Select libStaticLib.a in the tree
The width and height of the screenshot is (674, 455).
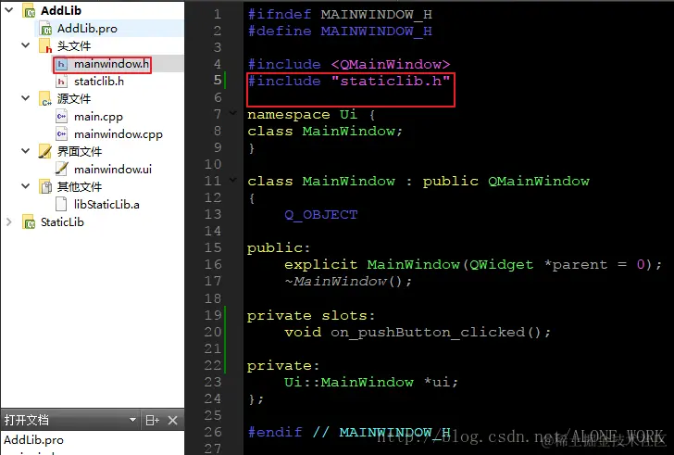pos(106,204)
